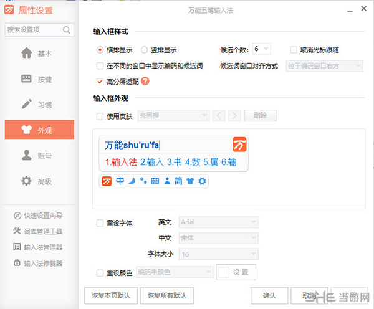Screen dimensions: 374x309
Task: Open the soft keyboard icon on status bar
Action: (155, 181)
